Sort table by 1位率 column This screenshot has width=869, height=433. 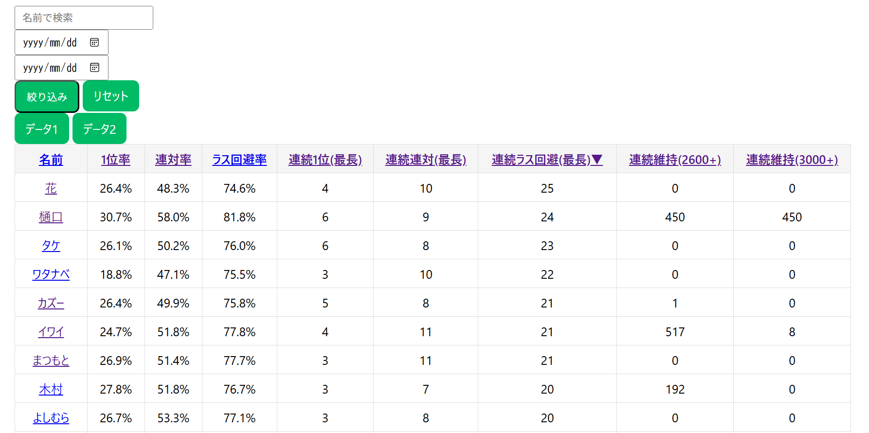tap(116, 160)
